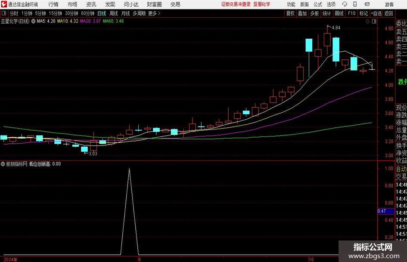
Task: Open the 行情 menu
Action: coord(53,4)
